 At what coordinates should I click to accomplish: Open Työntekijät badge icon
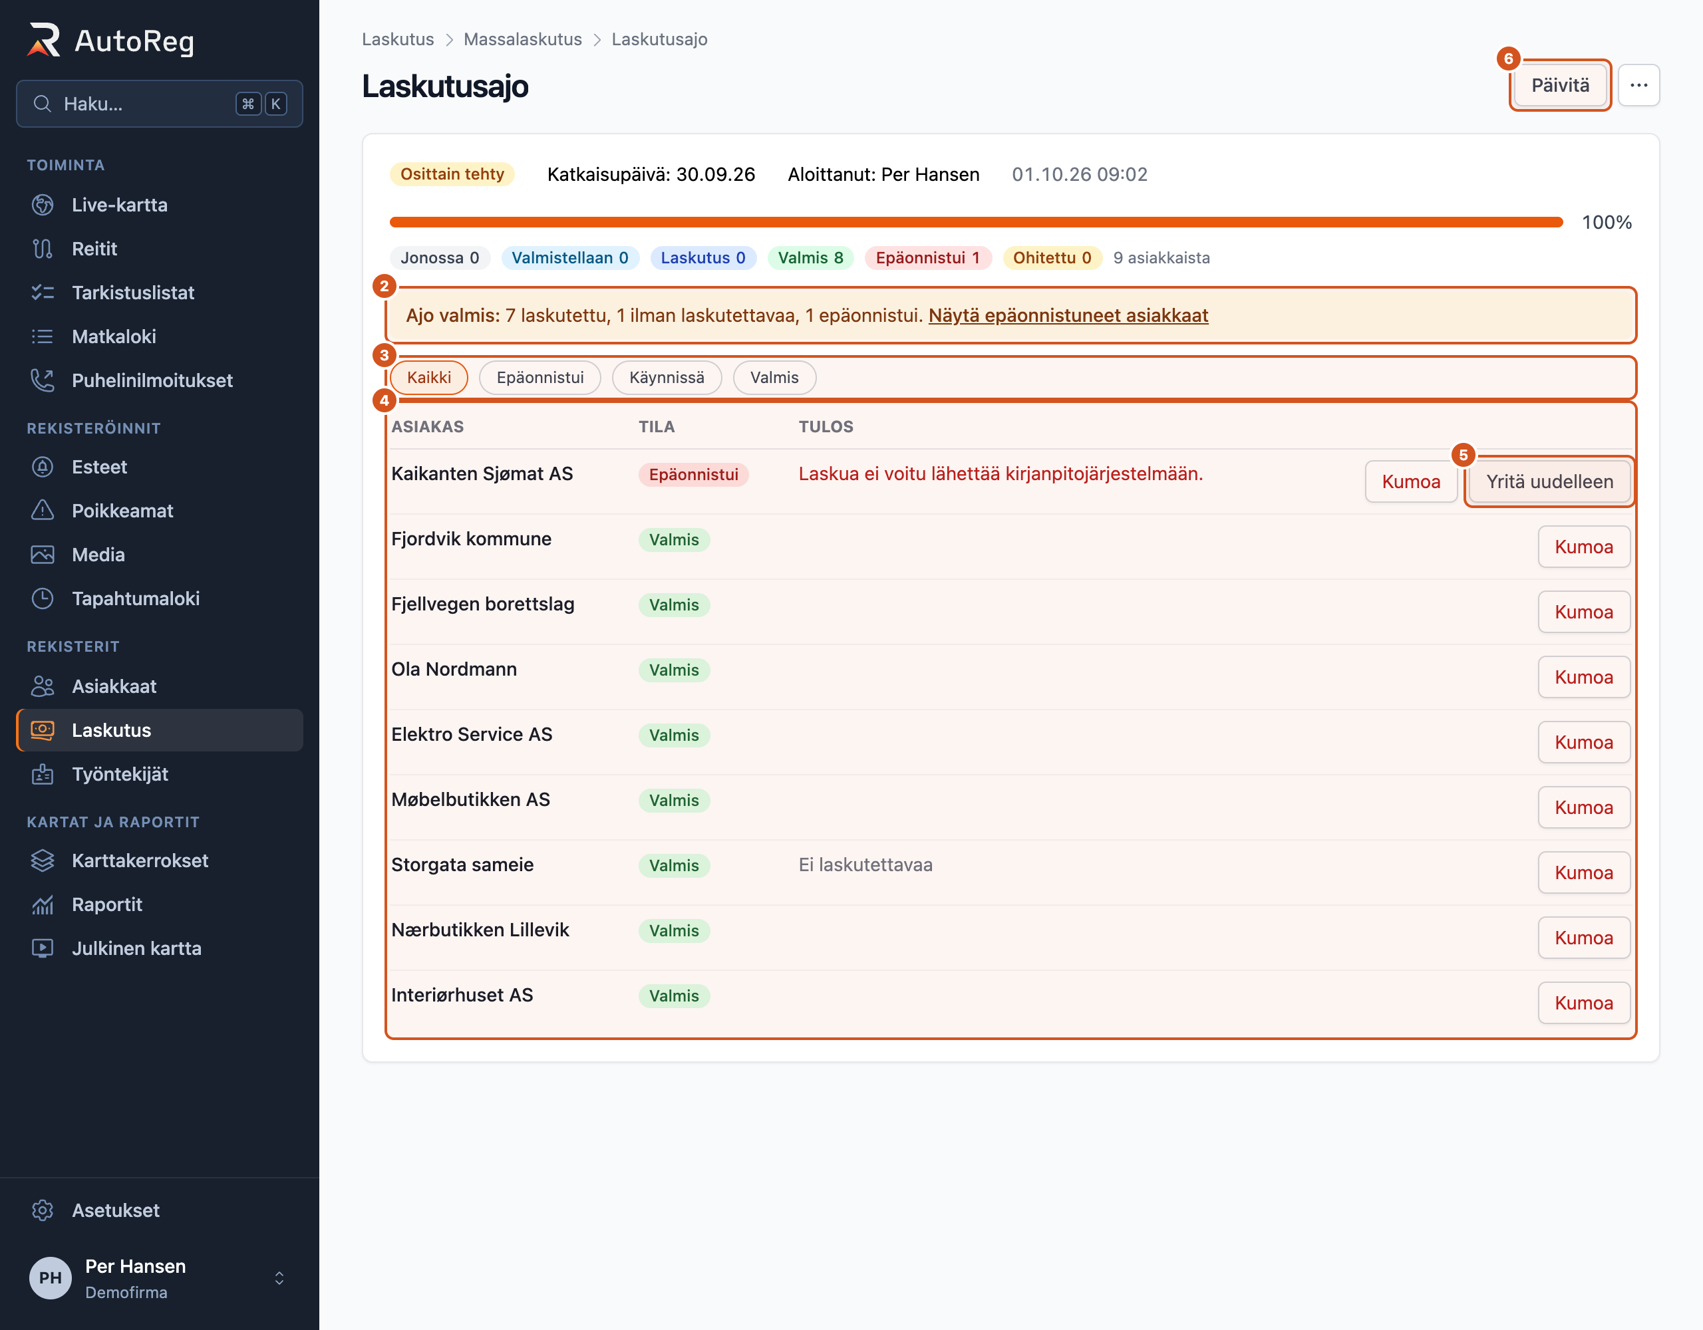pyautogui.click(x=42, y=774)
